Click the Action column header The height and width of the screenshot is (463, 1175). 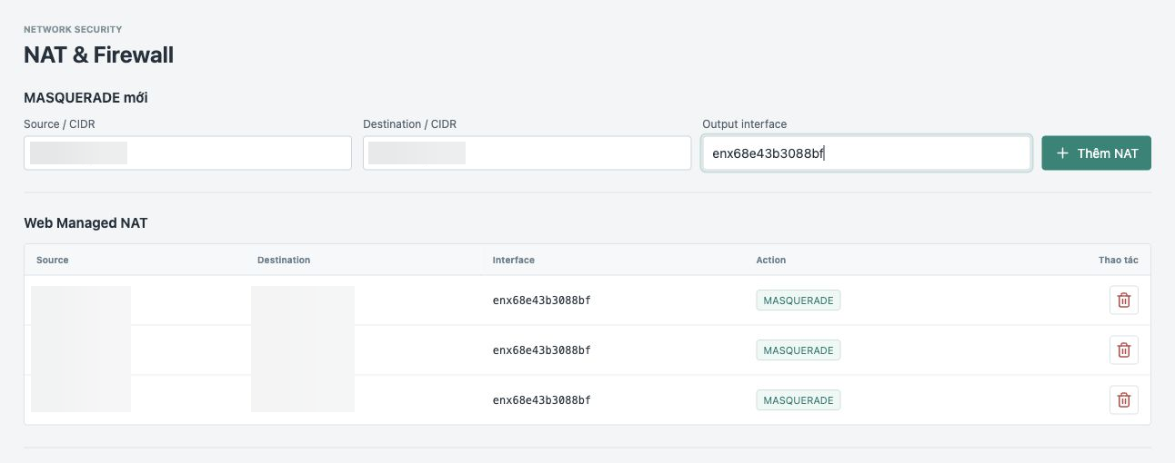[771, 260]
